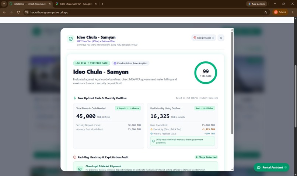Go back in browser history
This screenshot has height=176, width=297.
[x=4, y=12]
